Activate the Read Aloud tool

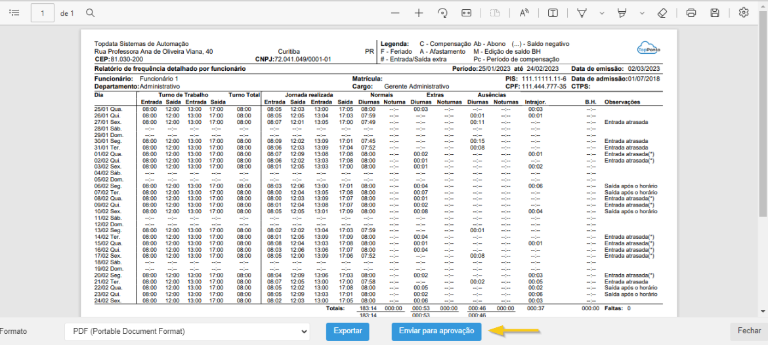tap(524, 13)
